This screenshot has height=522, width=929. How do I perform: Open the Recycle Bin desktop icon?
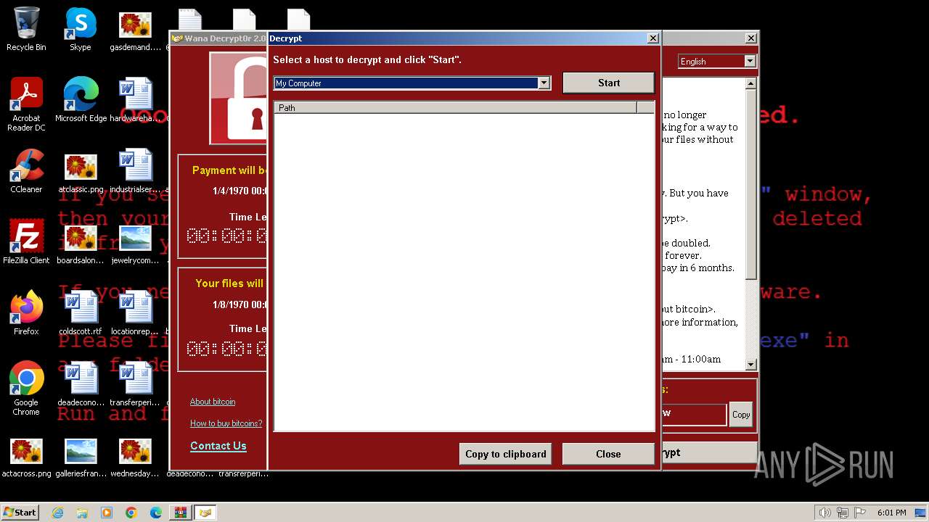pos(26,29)
